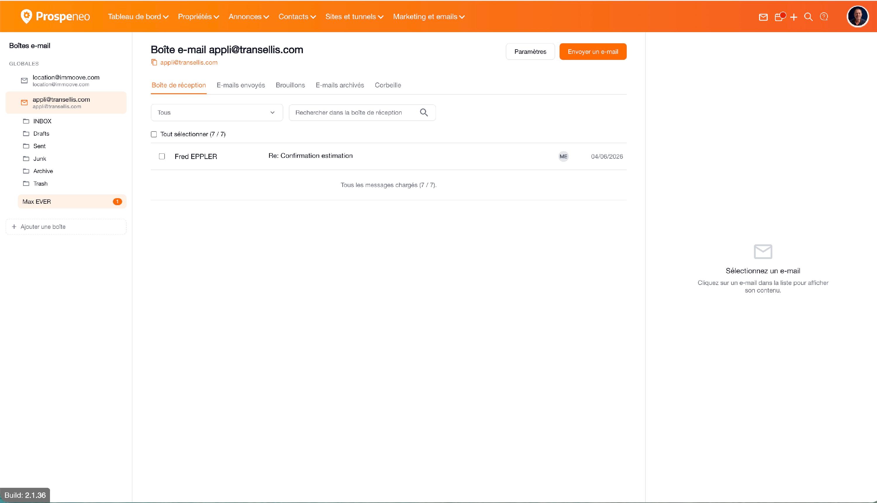The image size is (877, 503).
Task: Expand the Sites et tunnels menu
Action: 355,17
